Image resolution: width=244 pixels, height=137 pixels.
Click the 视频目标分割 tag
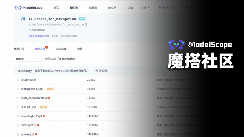coord(37,30)
